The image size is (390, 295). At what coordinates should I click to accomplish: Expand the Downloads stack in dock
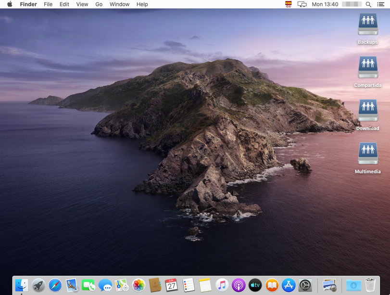pyautogui.click(x=353, y=285)
